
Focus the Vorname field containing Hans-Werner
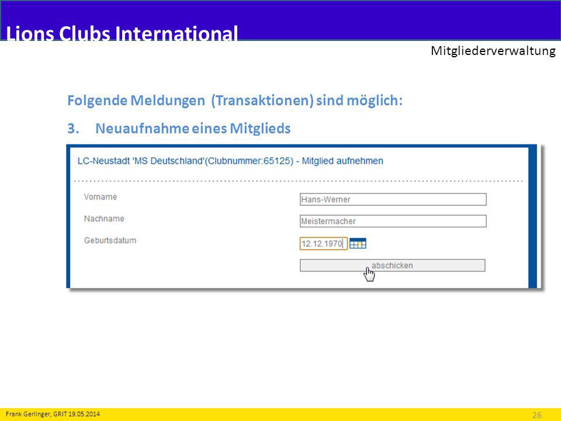pyautogui.click(x=393, y=199)
